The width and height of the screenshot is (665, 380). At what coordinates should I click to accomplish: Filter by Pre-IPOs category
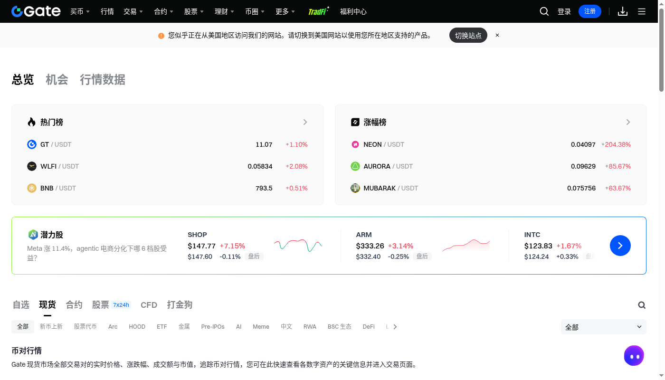coord(213,327)
